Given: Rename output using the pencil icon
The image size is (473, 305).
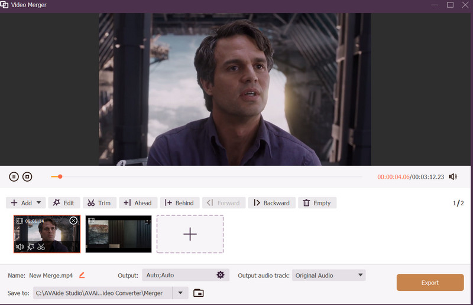Looking at the screenshot, I should click(x=82, y=275).
